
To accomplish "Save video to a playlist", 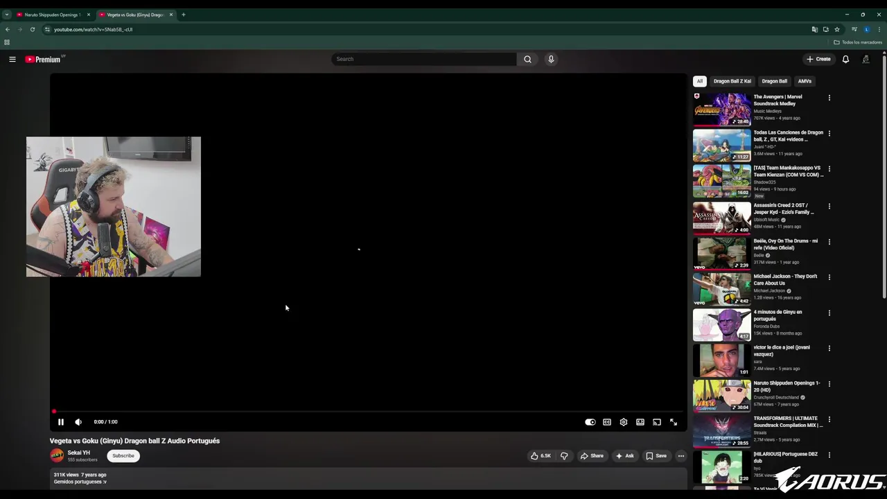I will (656, 456).
